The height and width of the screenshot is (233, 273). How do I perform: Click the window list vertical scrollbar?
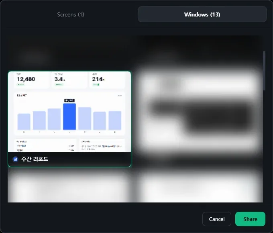(x=264, y=71)
